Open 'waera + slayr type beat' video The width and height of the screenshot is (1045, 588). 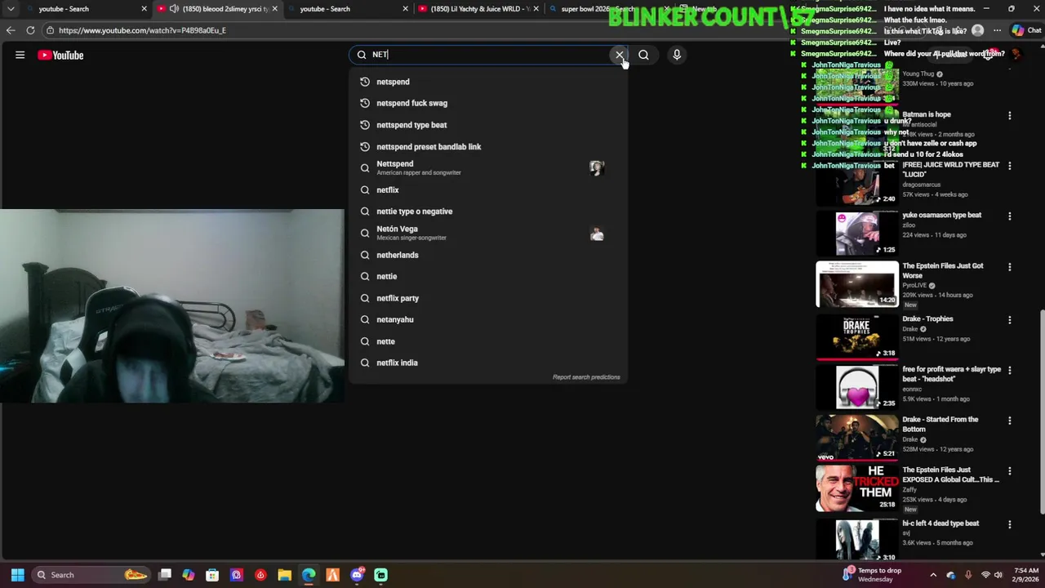pyautogui.click(x=951, y=374)
